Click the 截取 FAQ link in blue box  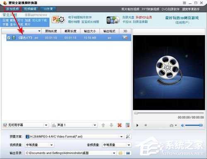[x=13, y=20]
